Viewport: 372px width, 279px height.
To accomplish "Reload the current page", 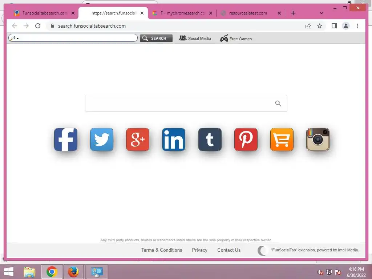I will tap(38, 26).
